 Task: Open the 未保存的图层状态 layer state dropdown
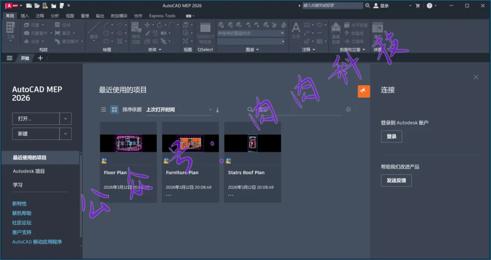coord(251,33)
